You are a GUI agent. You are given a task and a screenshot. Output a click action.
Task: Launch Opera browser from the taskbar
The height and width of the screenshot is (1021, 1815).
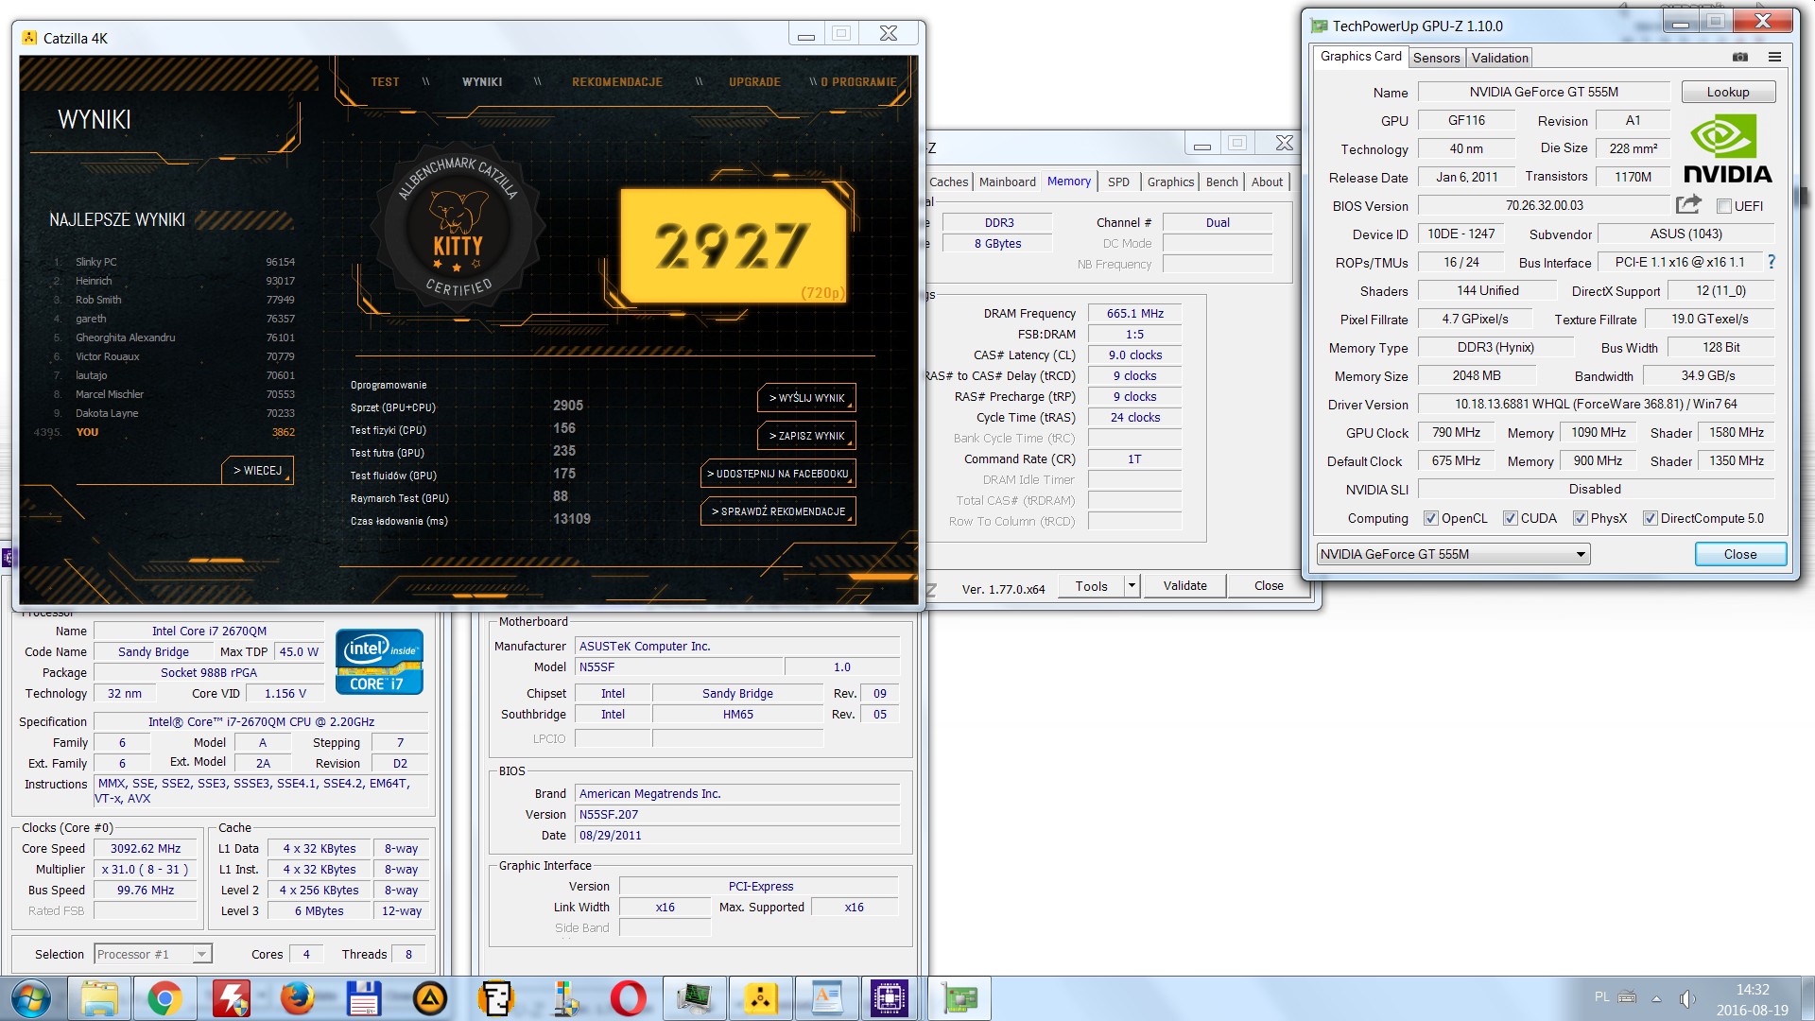point(628,999)
